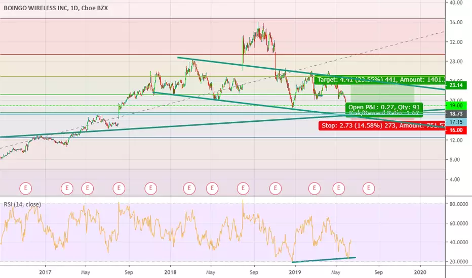Open the last earnings E marker after May 2019

369,189
